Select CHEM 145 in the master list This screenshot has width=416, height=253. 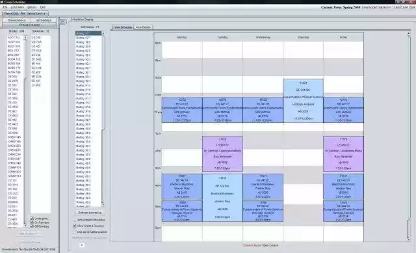tap(14, 137)
